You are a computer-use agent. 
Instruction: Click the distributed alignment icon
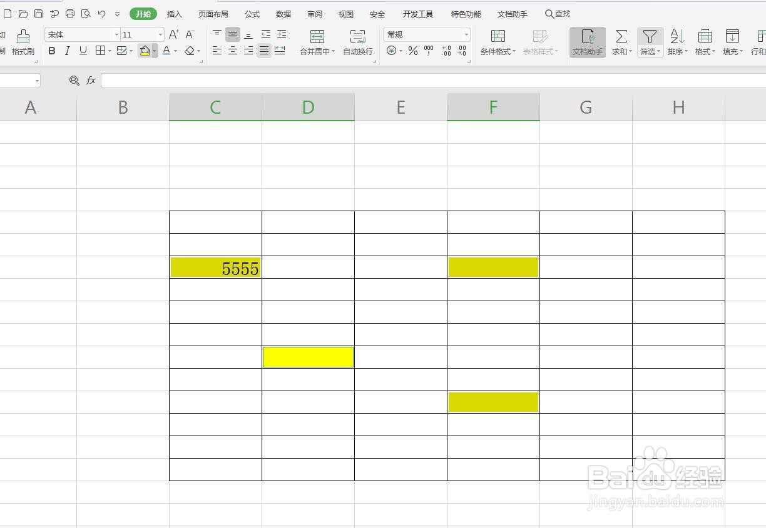(280, 51)
